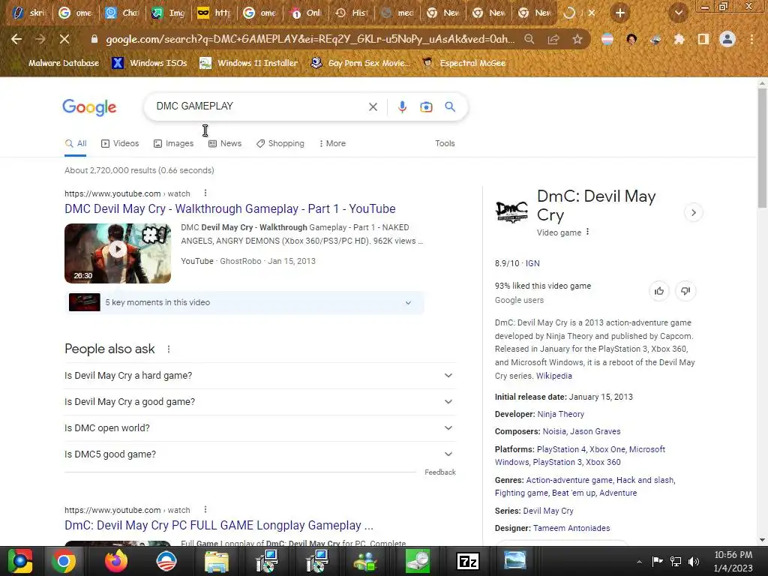Click the taskbar volume speaker icon
The height and width of the screenshot is (576, 768).
(x=694, y=561)
